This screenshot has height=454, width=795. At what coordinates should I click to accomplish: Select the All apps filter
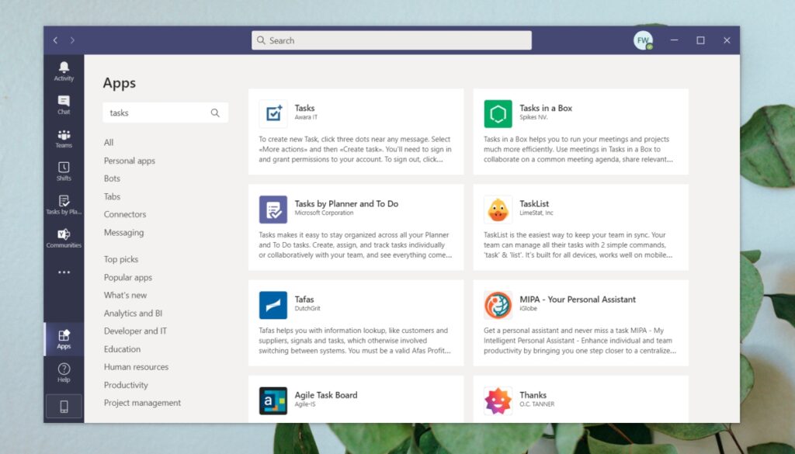109,142
